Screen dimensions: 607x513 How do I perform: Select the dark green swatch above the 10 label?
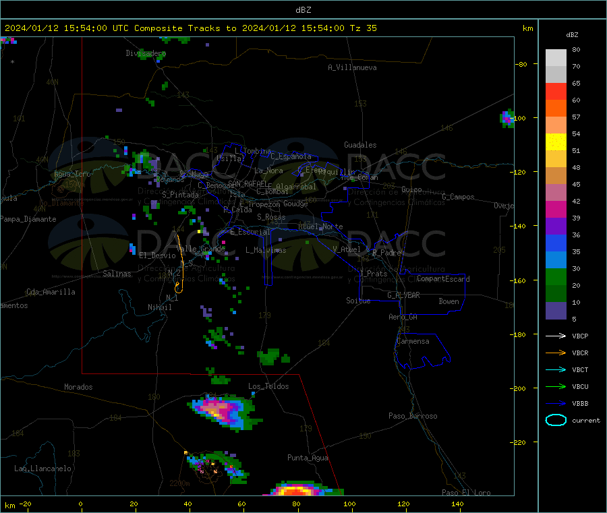tap(556, 294)
